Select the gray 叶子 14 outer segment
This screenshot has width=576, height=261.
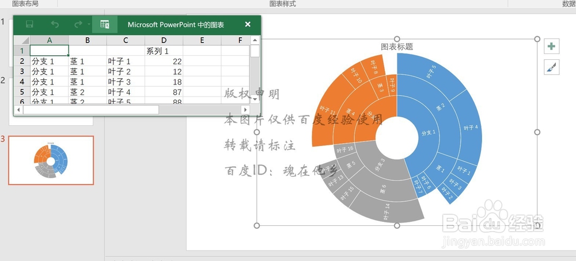(x=386, y=212)
